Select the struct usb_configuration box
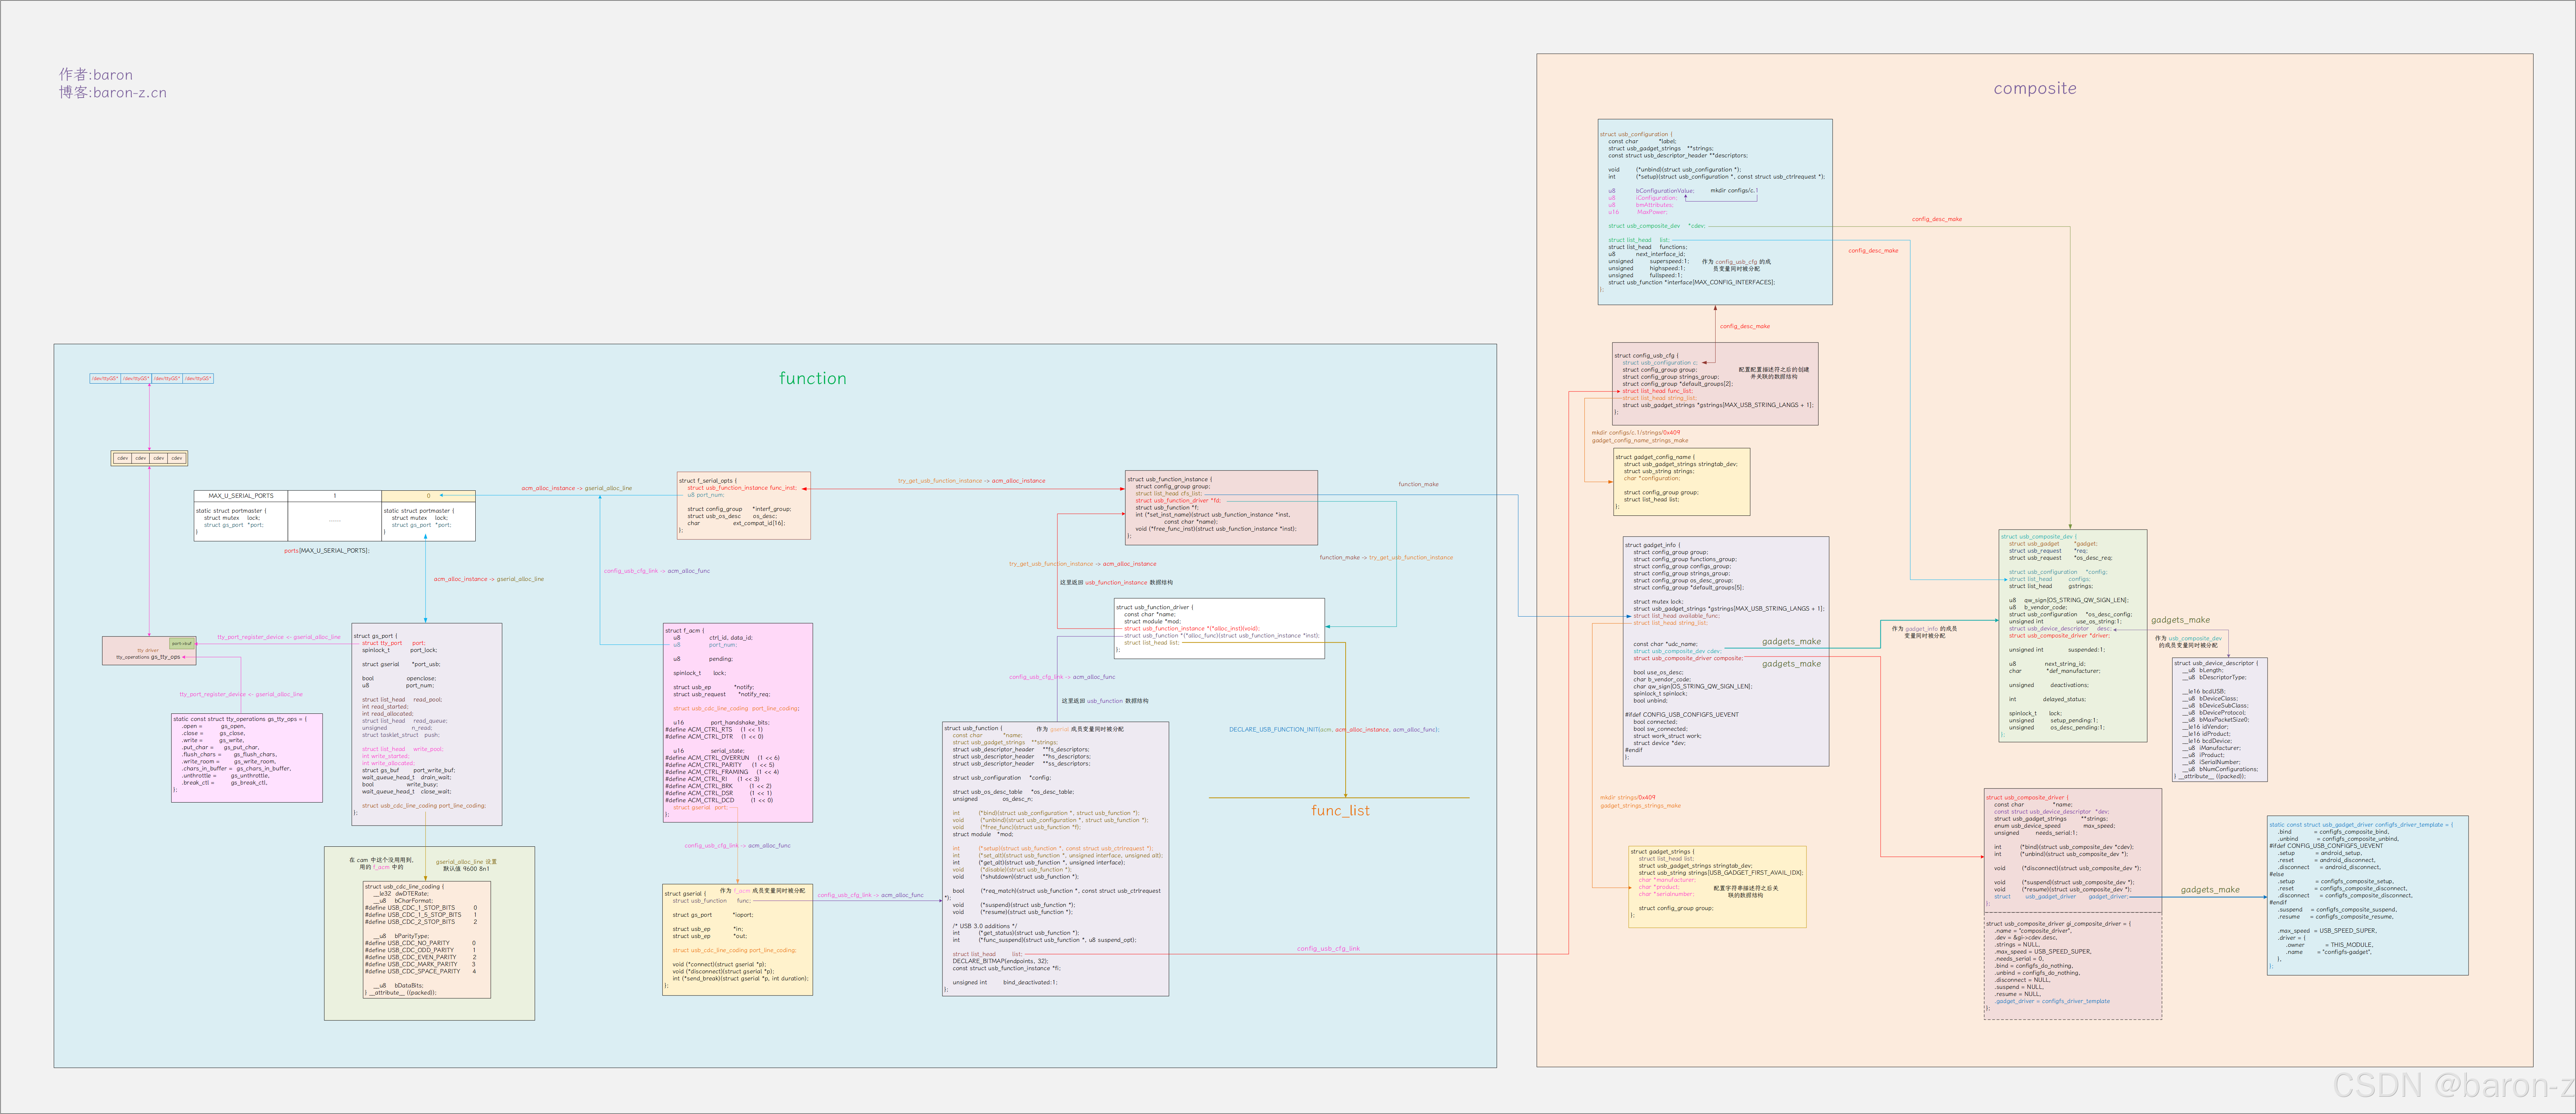Image resolution: width=2576 pixels, height=1114 pixels. [x=1714, y=212]
